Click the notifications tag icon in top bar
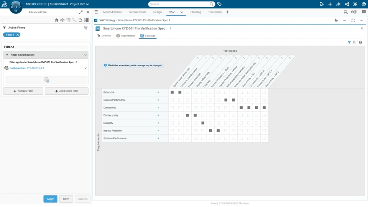The image size is (368, 207). tap(322, 4)
